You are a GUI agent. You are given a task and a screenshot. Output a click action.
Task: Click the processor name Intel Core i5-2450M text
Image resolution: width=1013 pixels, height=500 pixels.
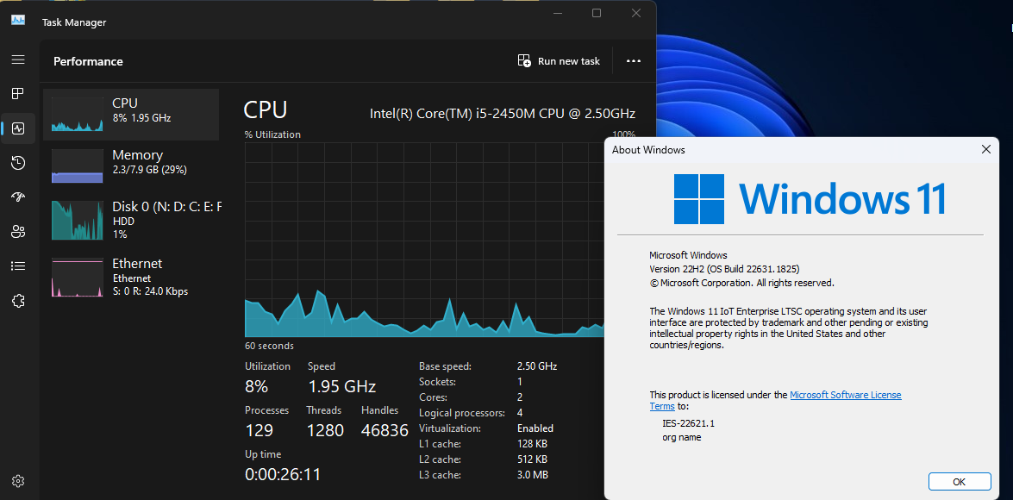503,114
